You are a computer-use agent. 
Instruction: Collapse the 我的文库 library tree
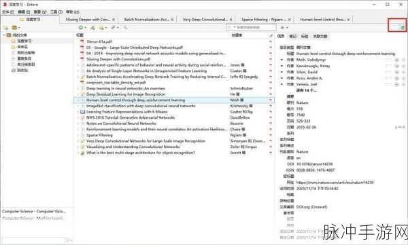tap(4, 35)
